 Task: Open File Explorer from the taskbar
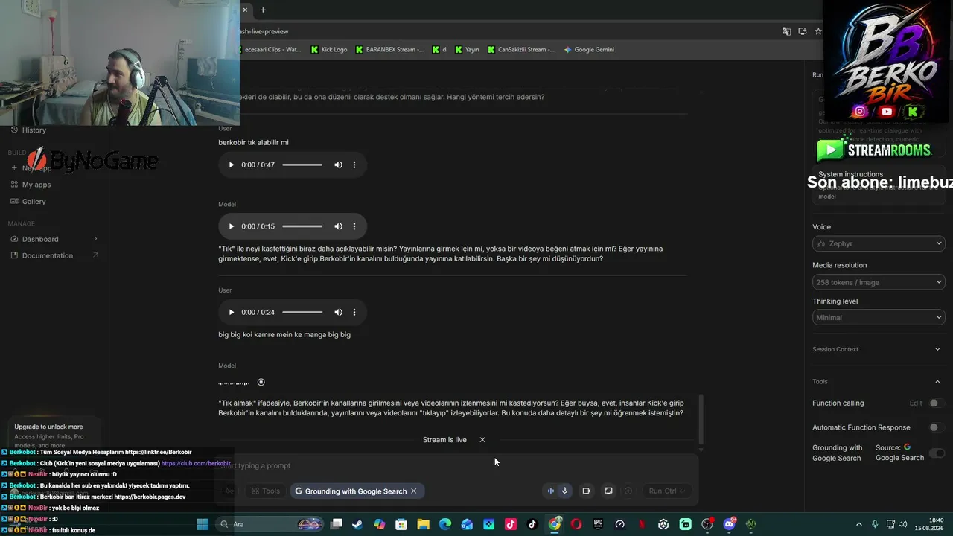tap(423, 524)
